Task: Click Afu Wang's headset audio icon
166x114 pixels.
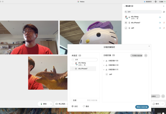Action: [129, 17]
